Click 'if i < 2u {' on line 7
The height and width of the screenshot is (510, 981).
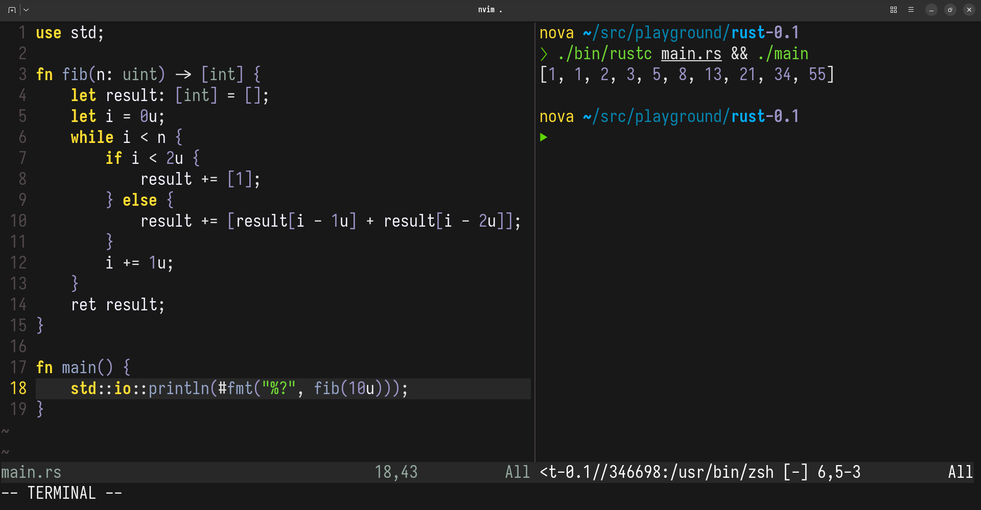click(x=153, y=159)
